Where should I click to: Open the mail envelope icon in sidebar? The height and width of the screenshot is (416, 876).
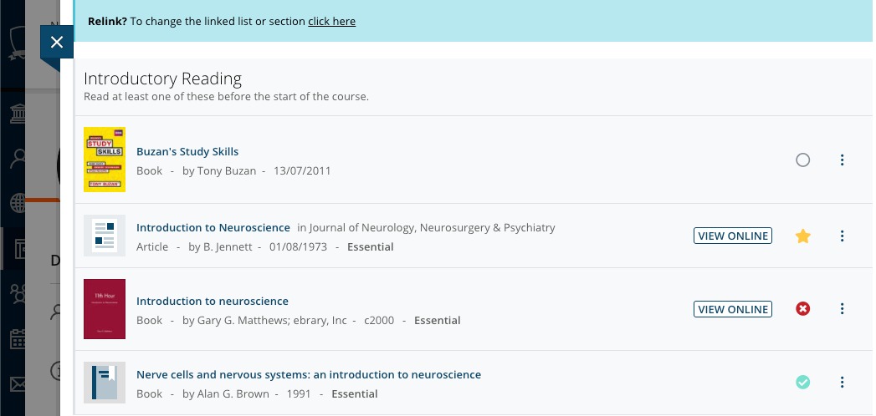pos(17,384)
